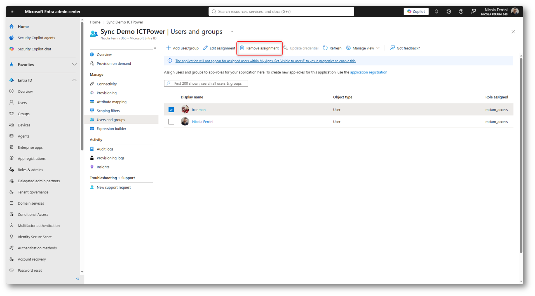Open portal settings gear icon
This screenshot has width=535, height=296.
449,11
